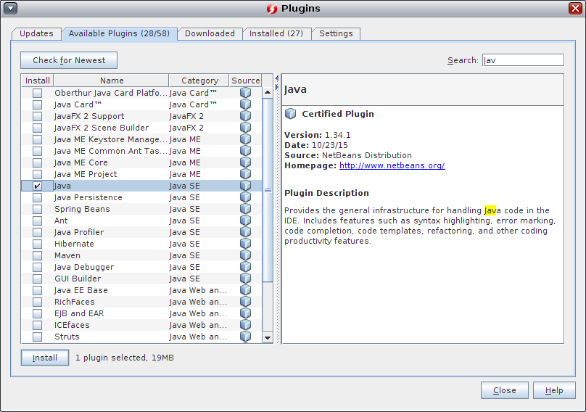Click source cube icon in Oberthur Java Card row
586x412 pixels.
coord(245,93)
